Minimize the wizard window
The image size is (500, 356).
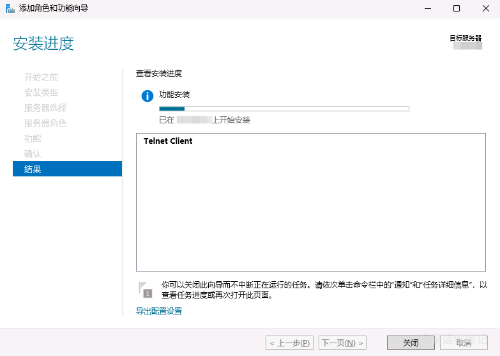coord(427,8)
